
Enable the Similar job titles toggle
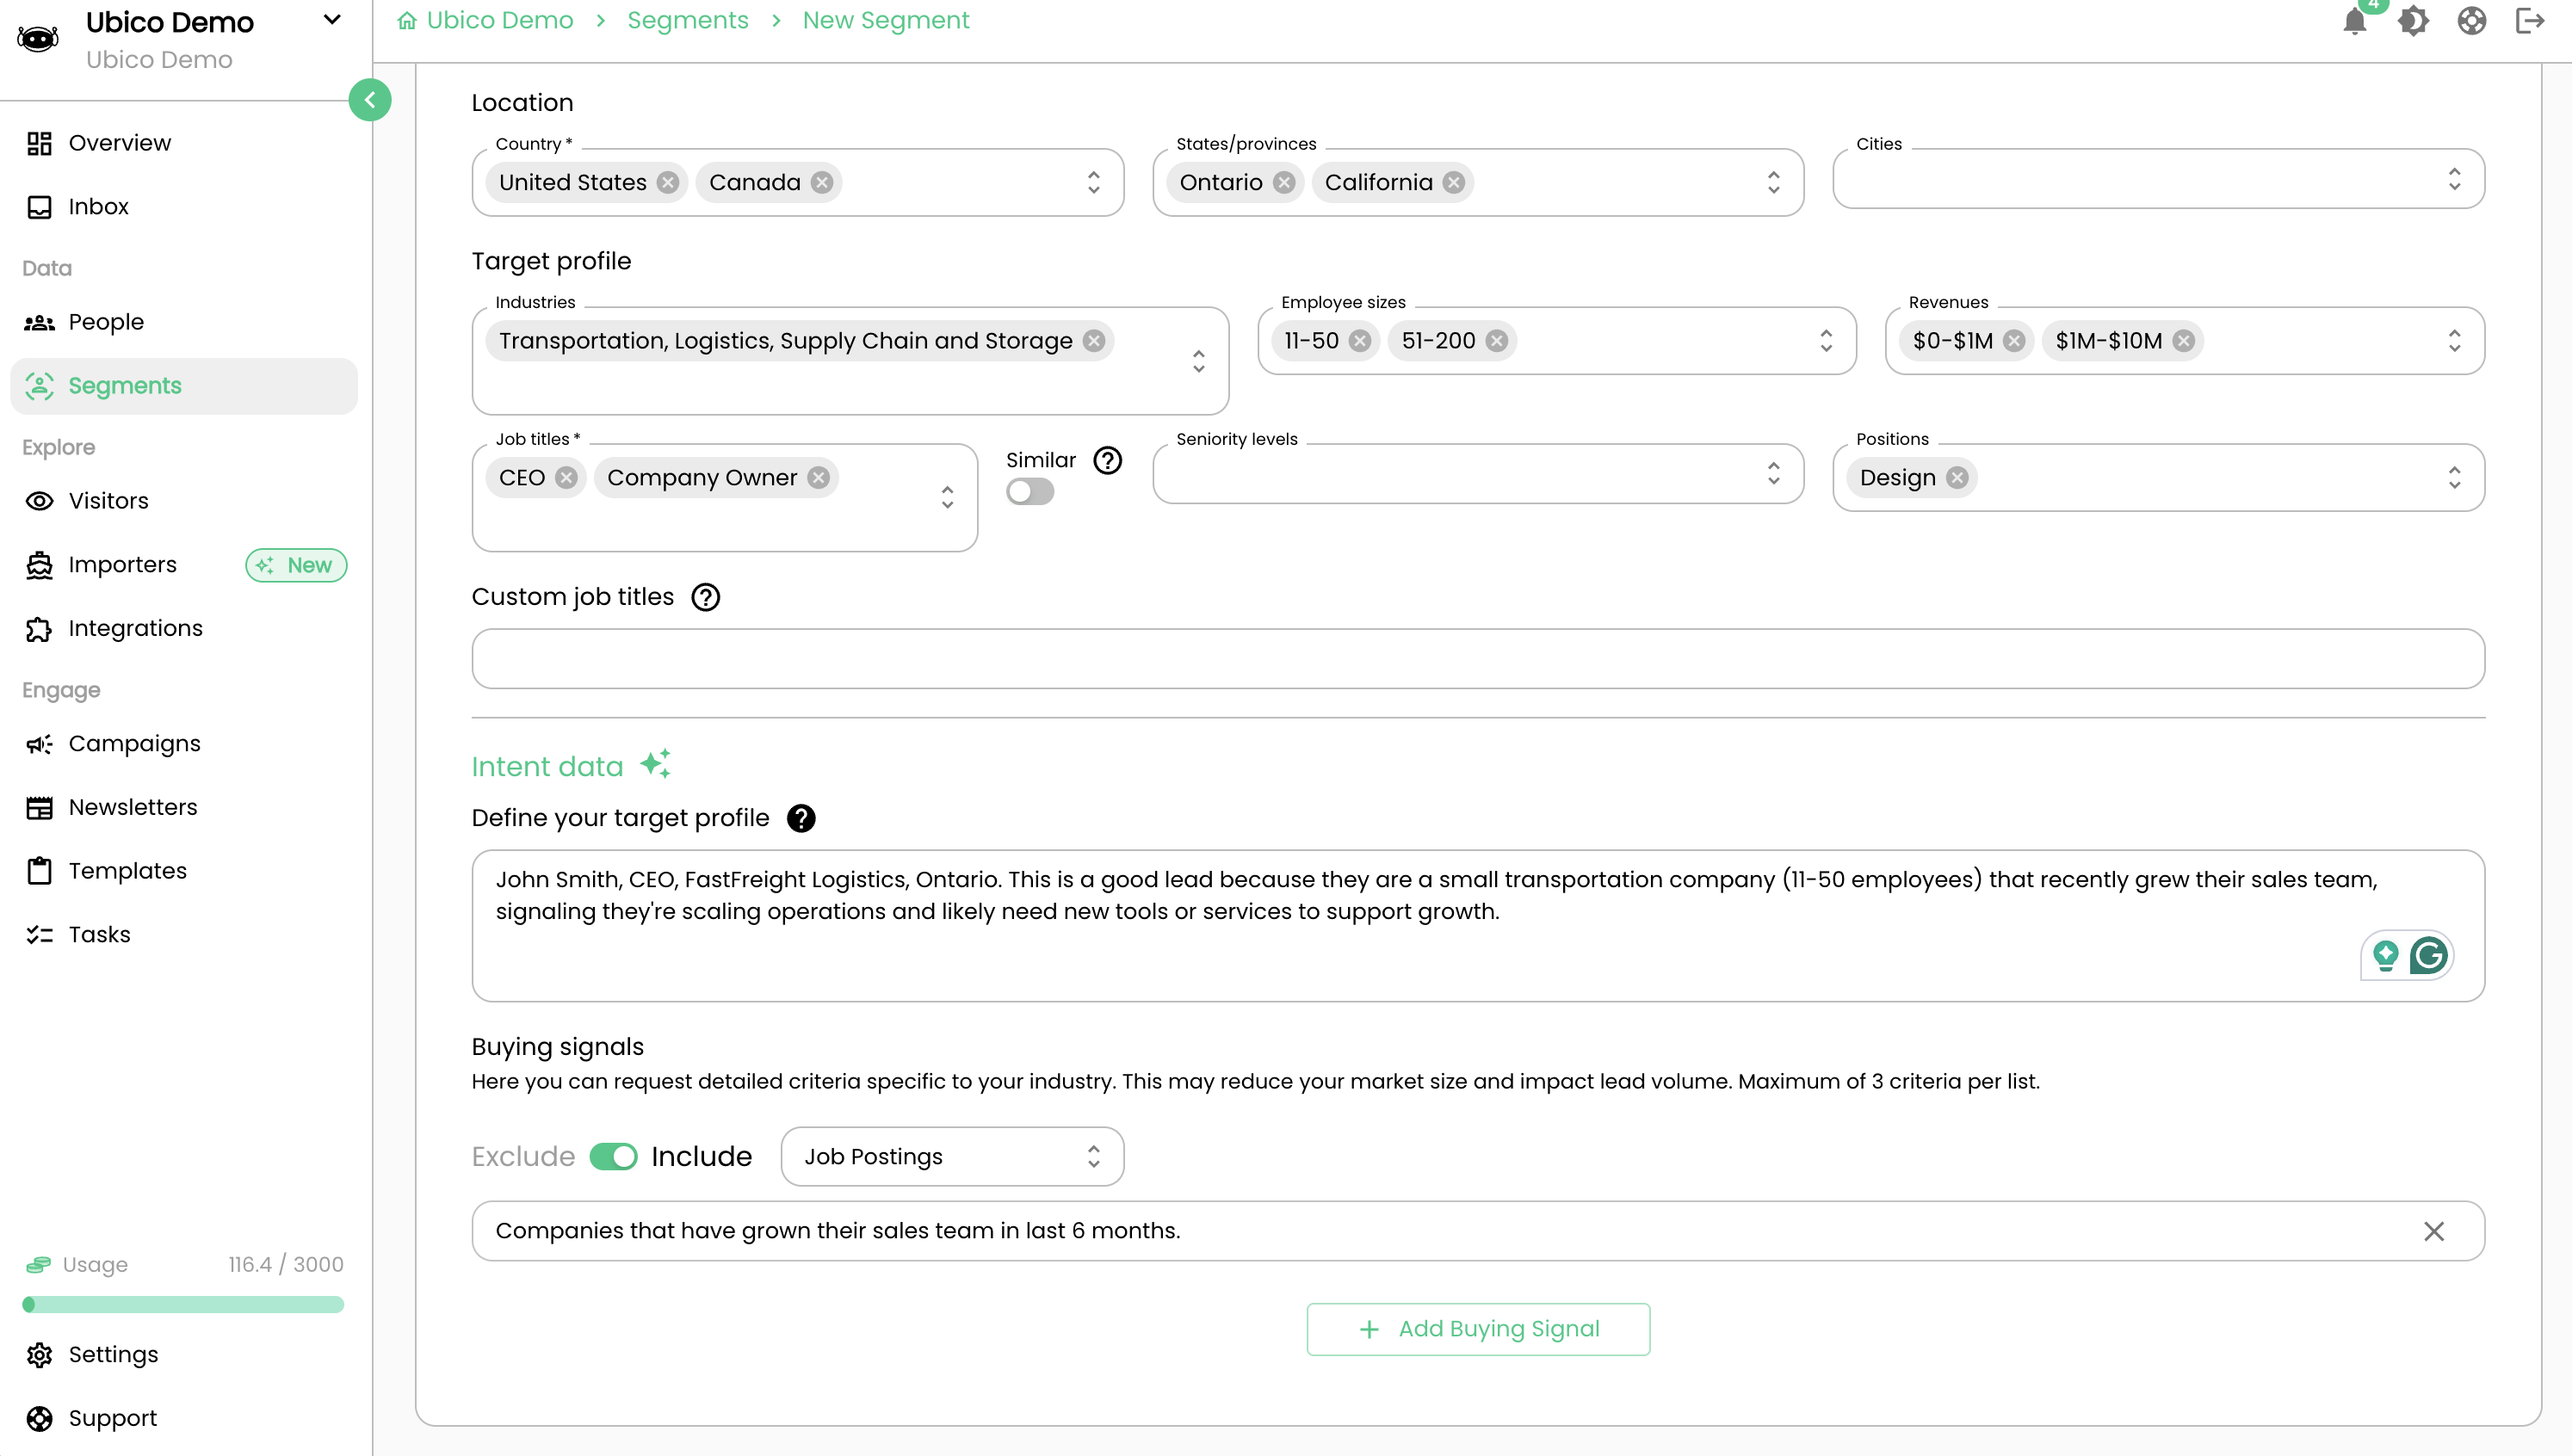pos(1030,492)
